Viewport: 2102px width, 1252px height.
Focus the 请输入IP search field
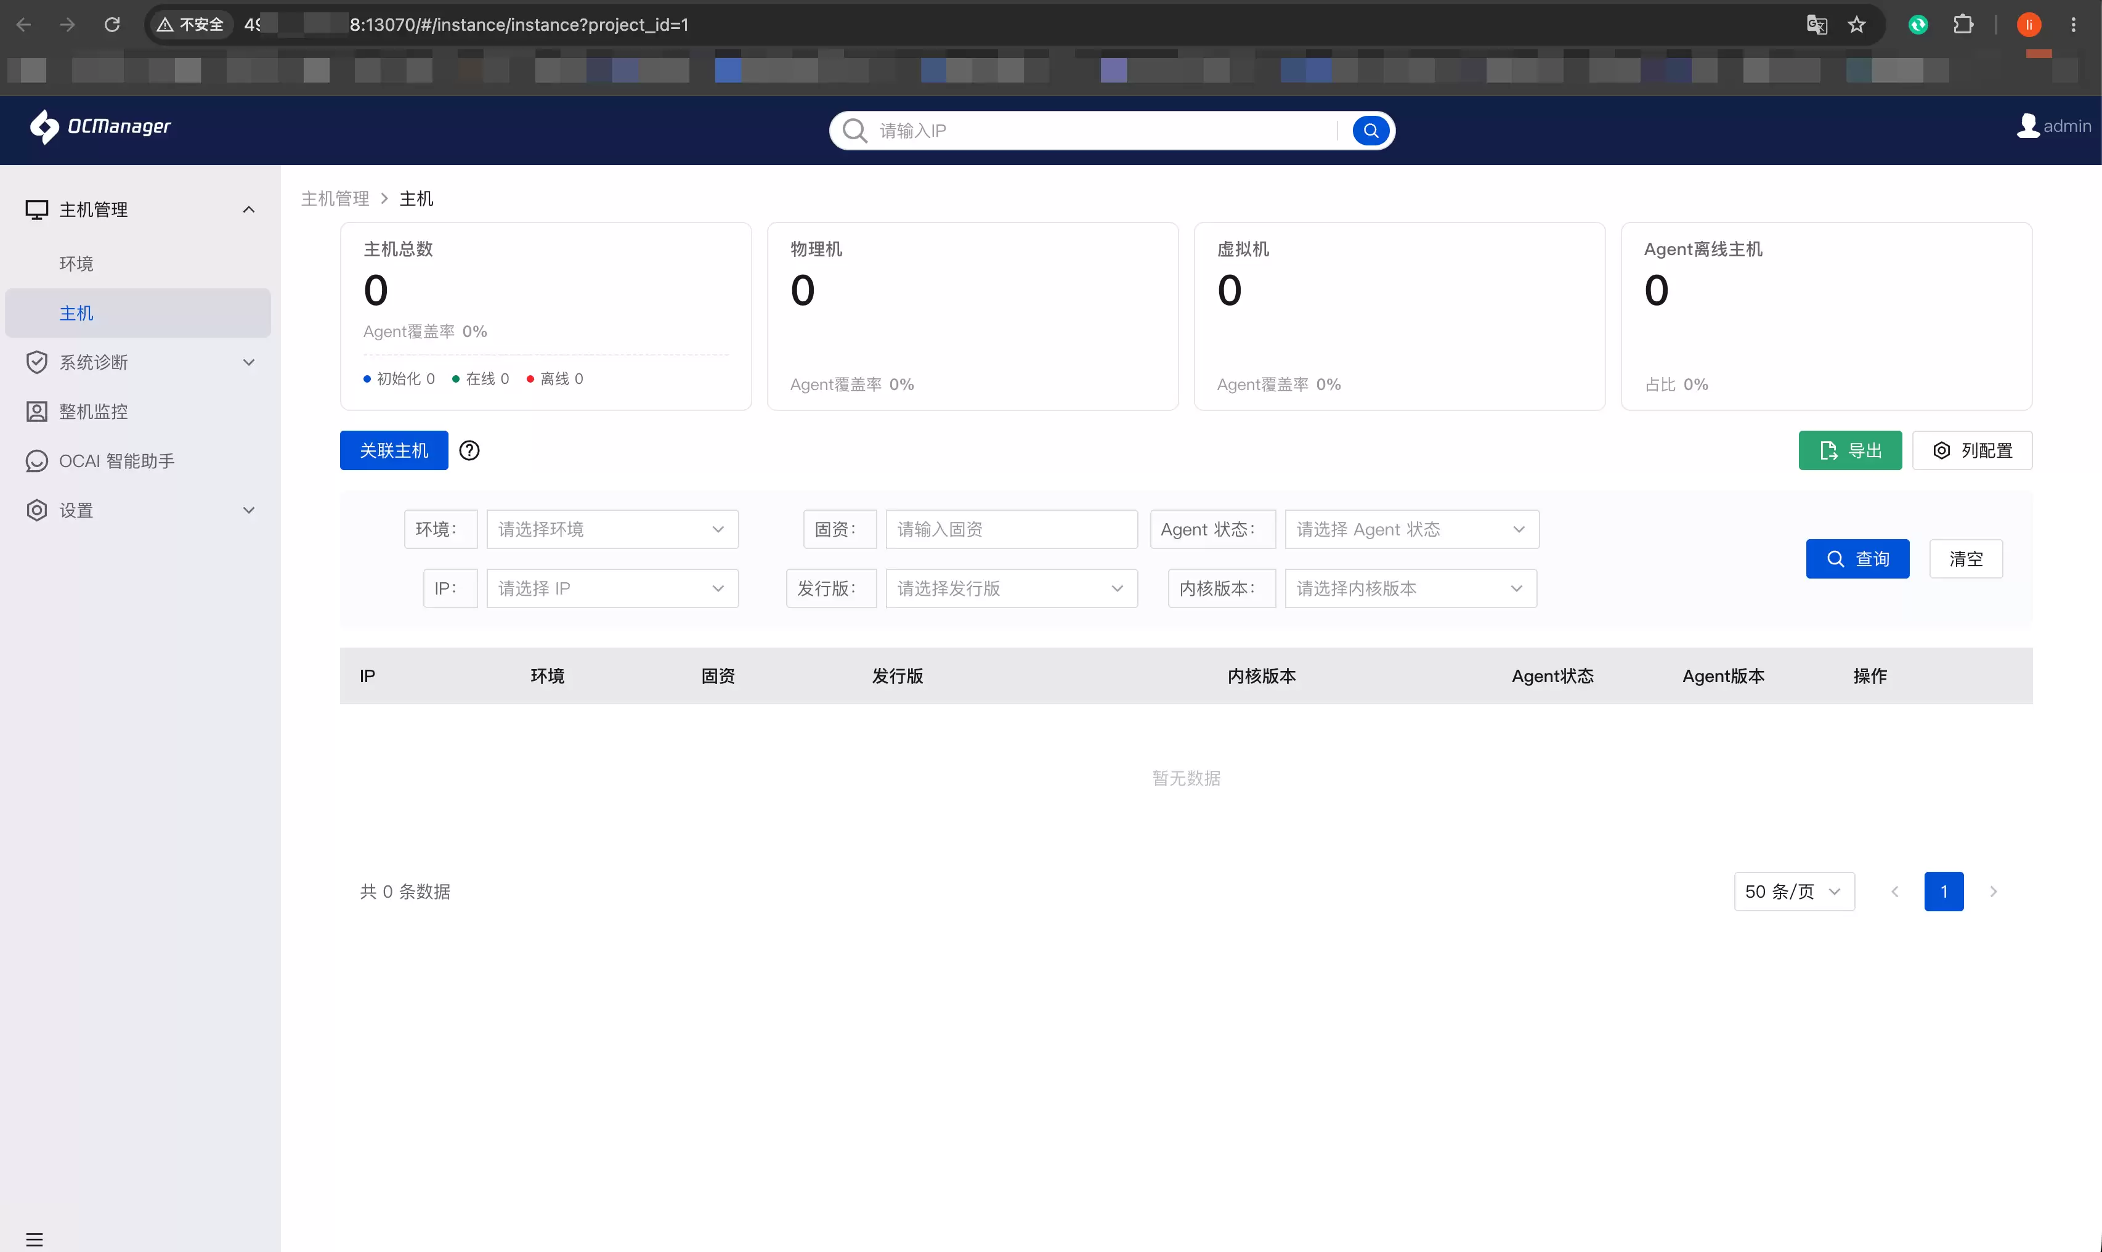click(x=1105, y=131)
